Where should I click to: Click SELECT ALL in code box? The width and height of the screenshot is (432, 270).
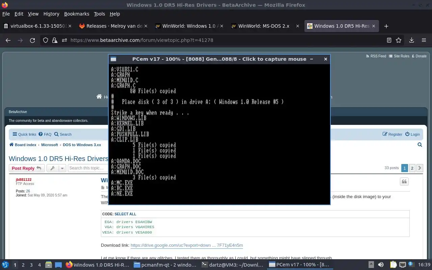[125, 214]
